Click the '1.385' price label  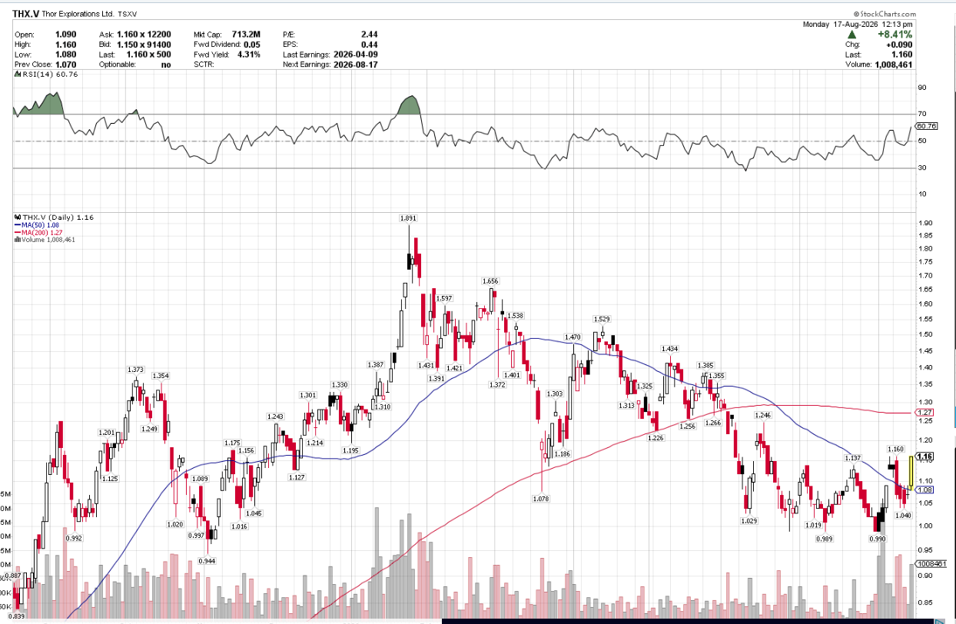tap(705, 365)
